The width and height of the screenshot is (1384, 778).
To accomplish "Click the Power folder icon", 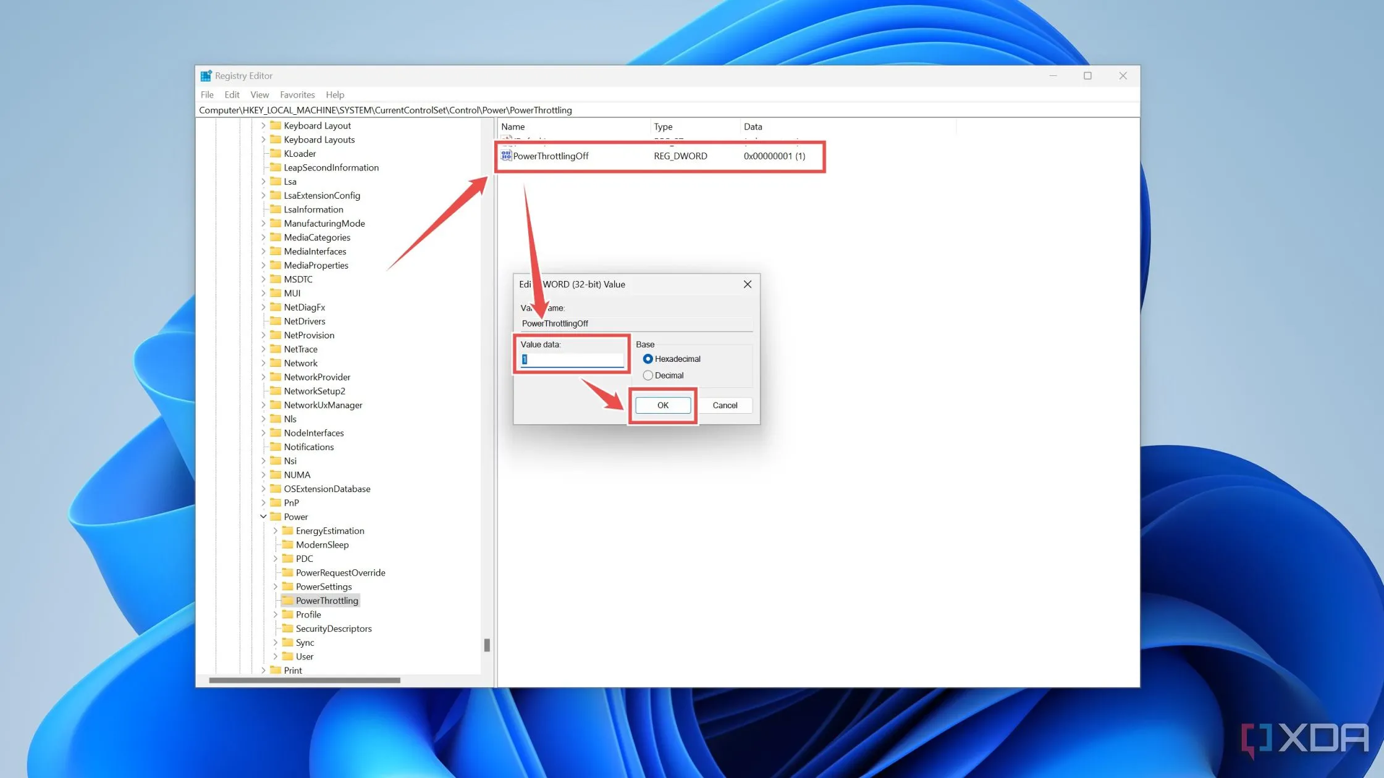I will pos(276,516).
